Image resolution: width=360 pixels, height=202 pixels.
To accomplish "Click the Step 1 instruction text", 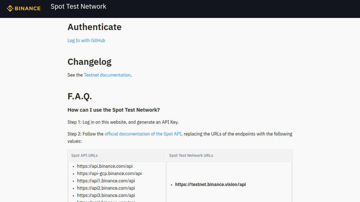I will click(x=123, y=122).
